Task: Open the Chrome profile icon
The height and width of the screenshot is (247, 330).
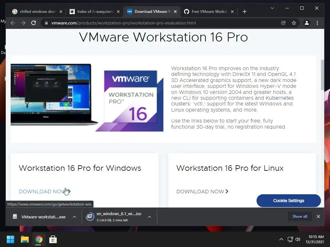Action: pos(307,23)
